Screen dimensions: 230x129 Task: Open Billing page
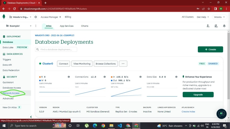68,17
